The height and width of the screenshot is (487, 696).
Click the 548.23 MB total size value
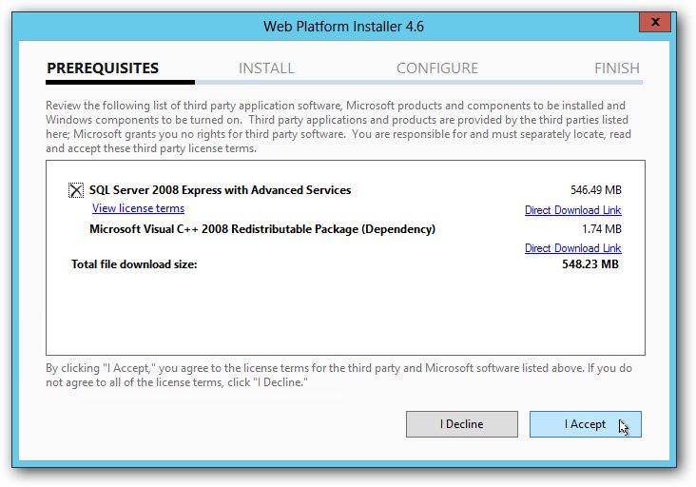590,264
